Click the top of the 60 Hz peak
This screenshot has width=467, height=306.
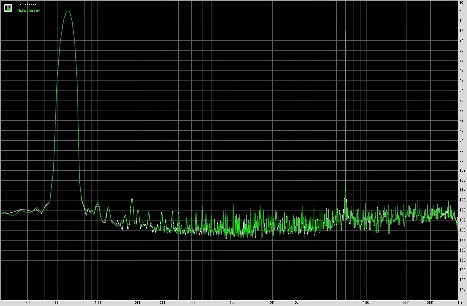pyautogui.click(x=68, y=11)
